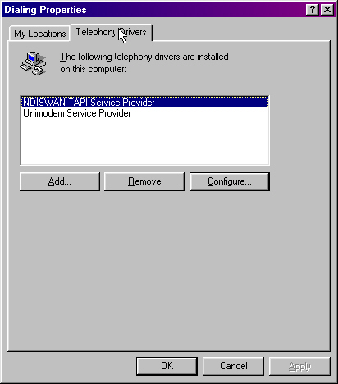Screen dimensions: 338x384
Task: Click empty white space in drivers list
Action: coord(144,142)
